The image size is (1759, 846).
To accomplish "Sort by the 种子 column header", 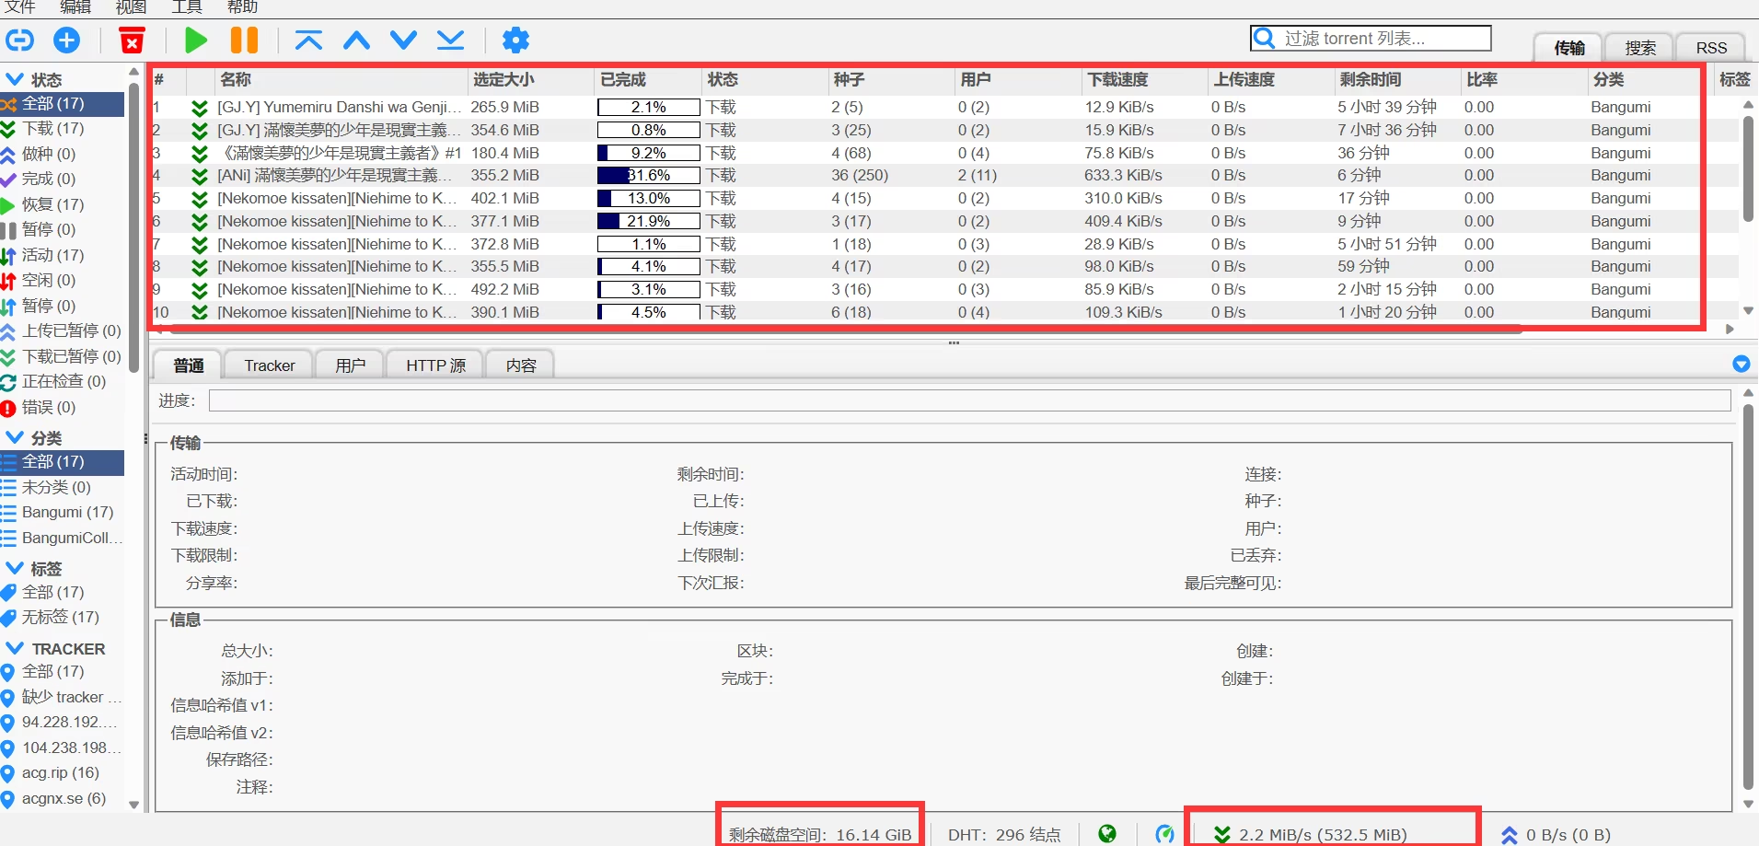I will pos(849,80).
